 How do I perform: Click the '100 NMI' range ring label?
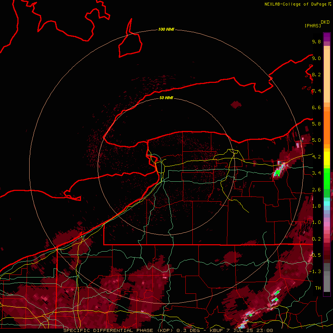click(166, 29)
